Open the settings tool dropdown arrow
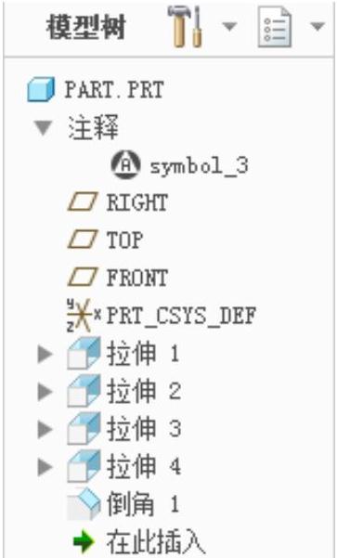 (229, 27)
